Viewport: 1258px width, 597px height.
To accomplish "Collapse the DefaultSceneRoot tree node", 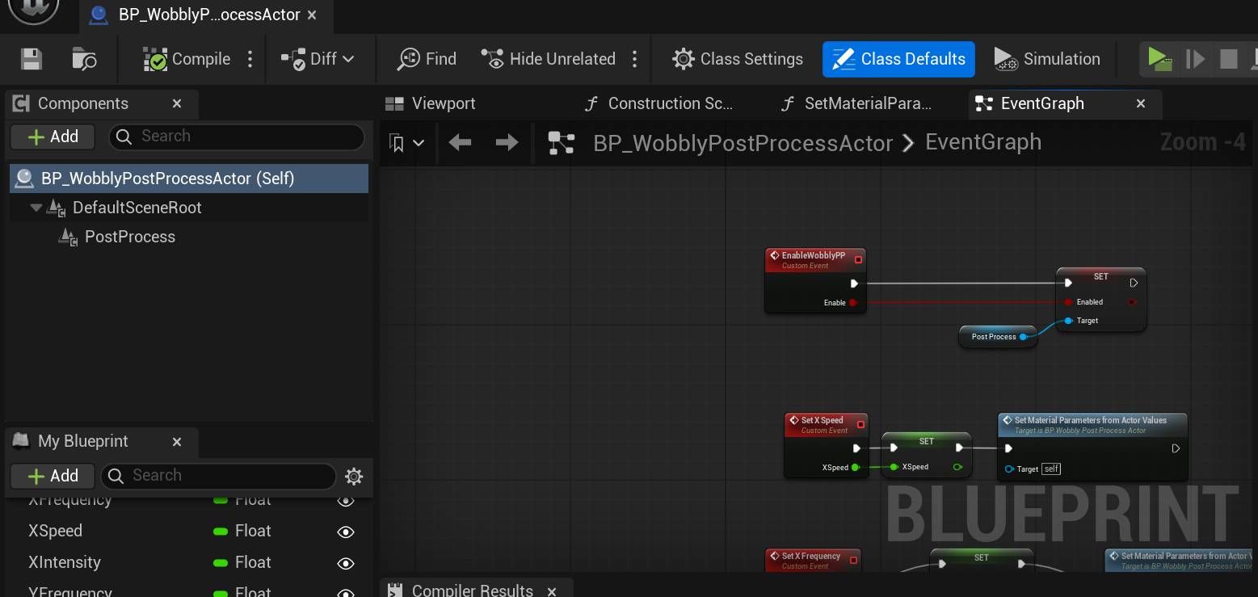I will (36, 208).
